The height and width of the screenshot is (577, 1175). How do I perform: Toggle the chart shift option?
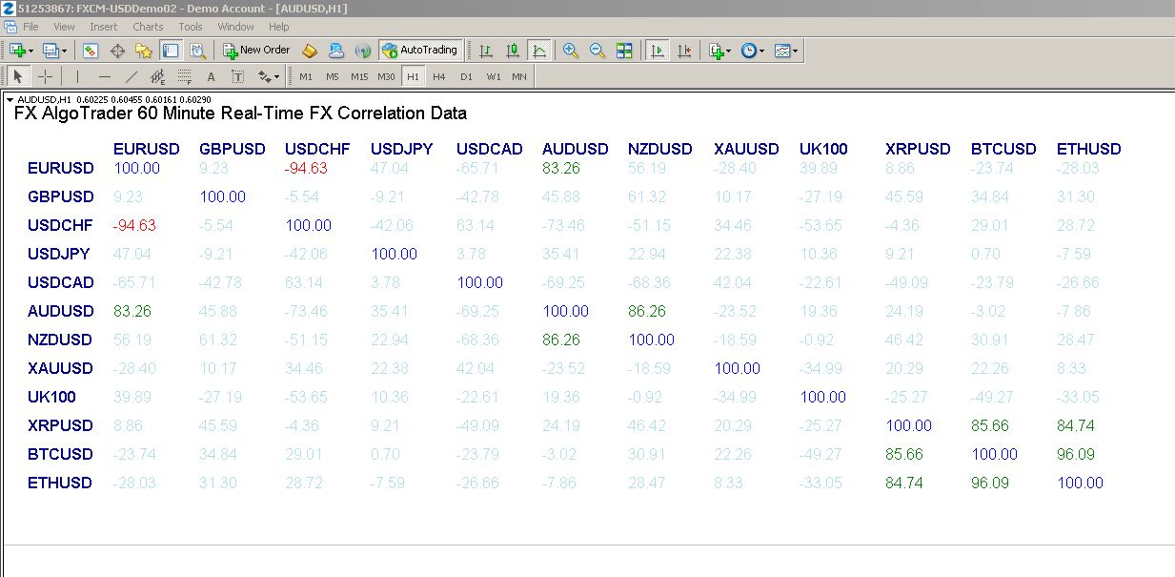683,51
